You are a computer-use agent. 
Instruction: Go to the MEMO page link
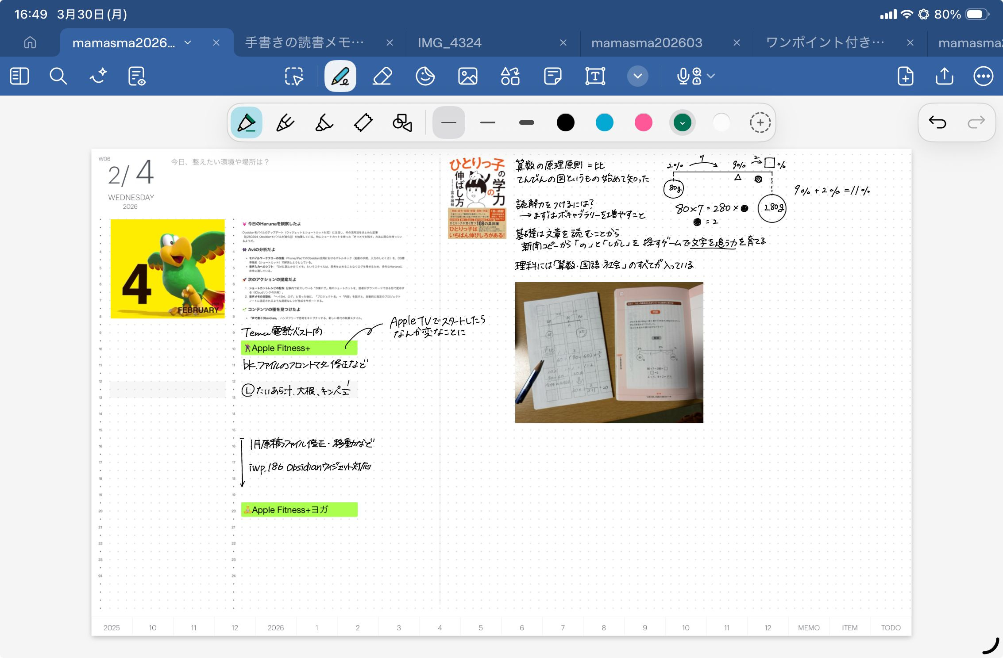pyautogui.click(x=808, y=627)
